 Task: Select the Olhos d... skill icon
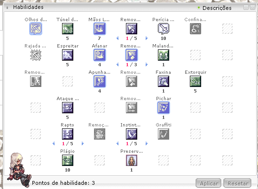click(36, 29)
